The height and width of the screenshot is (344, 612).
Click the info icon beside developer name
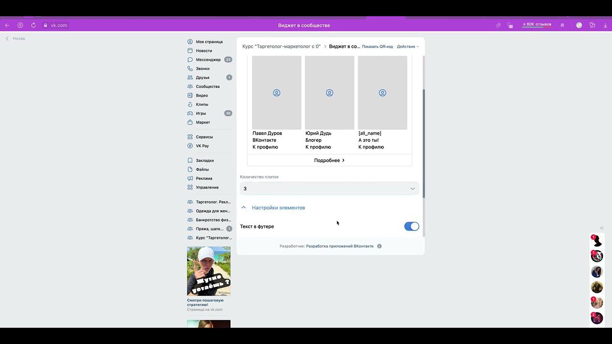tap(379, 247)
